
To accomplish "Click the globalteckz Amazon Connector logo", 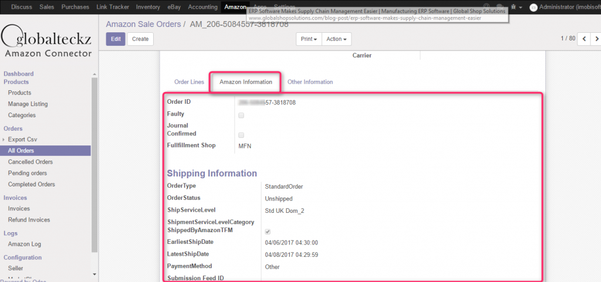I will 47,41.
